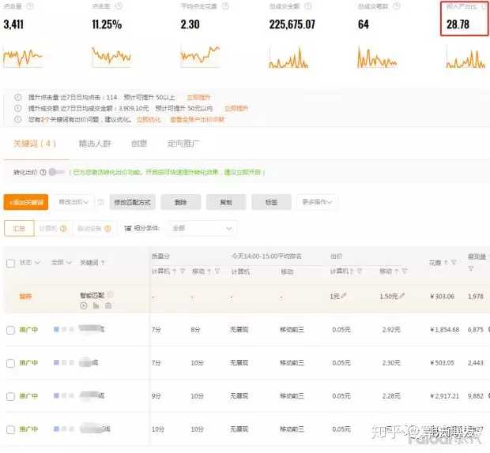
Task: Click help icon beside 平均点击花费
Action: coord(226,6)
